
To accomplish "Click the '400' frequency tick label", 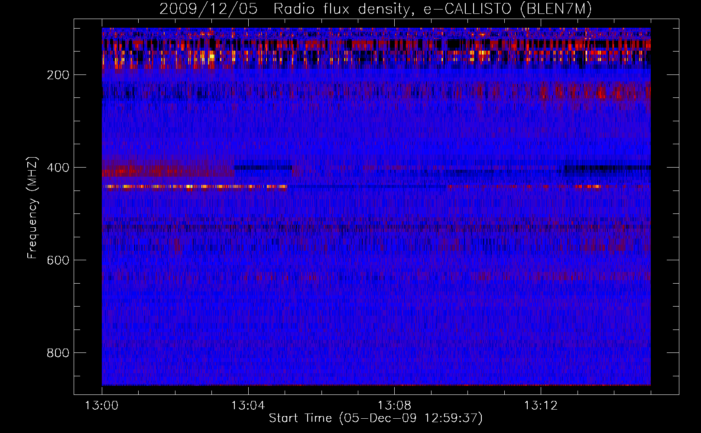I will click(58, 168).
